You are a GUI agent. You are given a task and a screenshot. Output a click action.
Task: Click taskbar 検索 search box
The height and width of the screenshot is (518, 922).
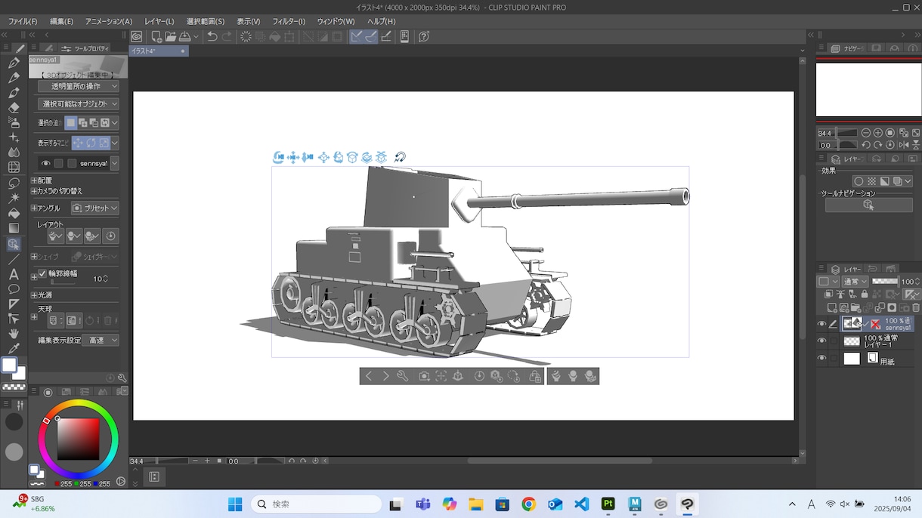click(316, 504)
